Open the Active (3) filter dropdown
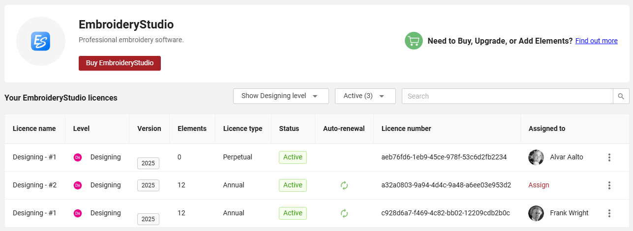This screenshot has width=633, height=231. tap(365, 96)
